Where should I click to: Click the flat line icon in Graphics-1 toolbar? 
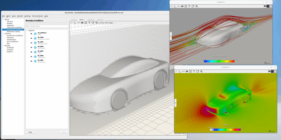point(178,6)
